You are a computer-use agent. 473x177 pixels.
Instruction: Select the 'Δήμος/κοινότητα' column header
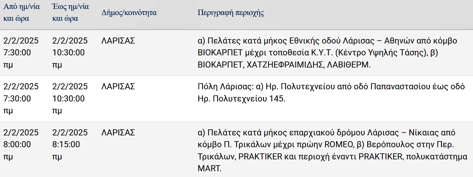tap(129, 13)
